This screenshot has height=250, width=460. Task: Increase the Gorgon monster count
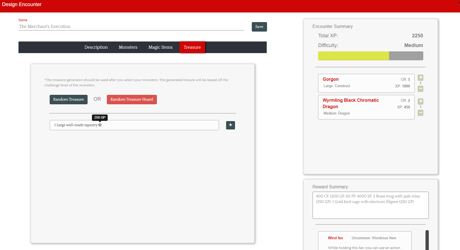[420, 78]
